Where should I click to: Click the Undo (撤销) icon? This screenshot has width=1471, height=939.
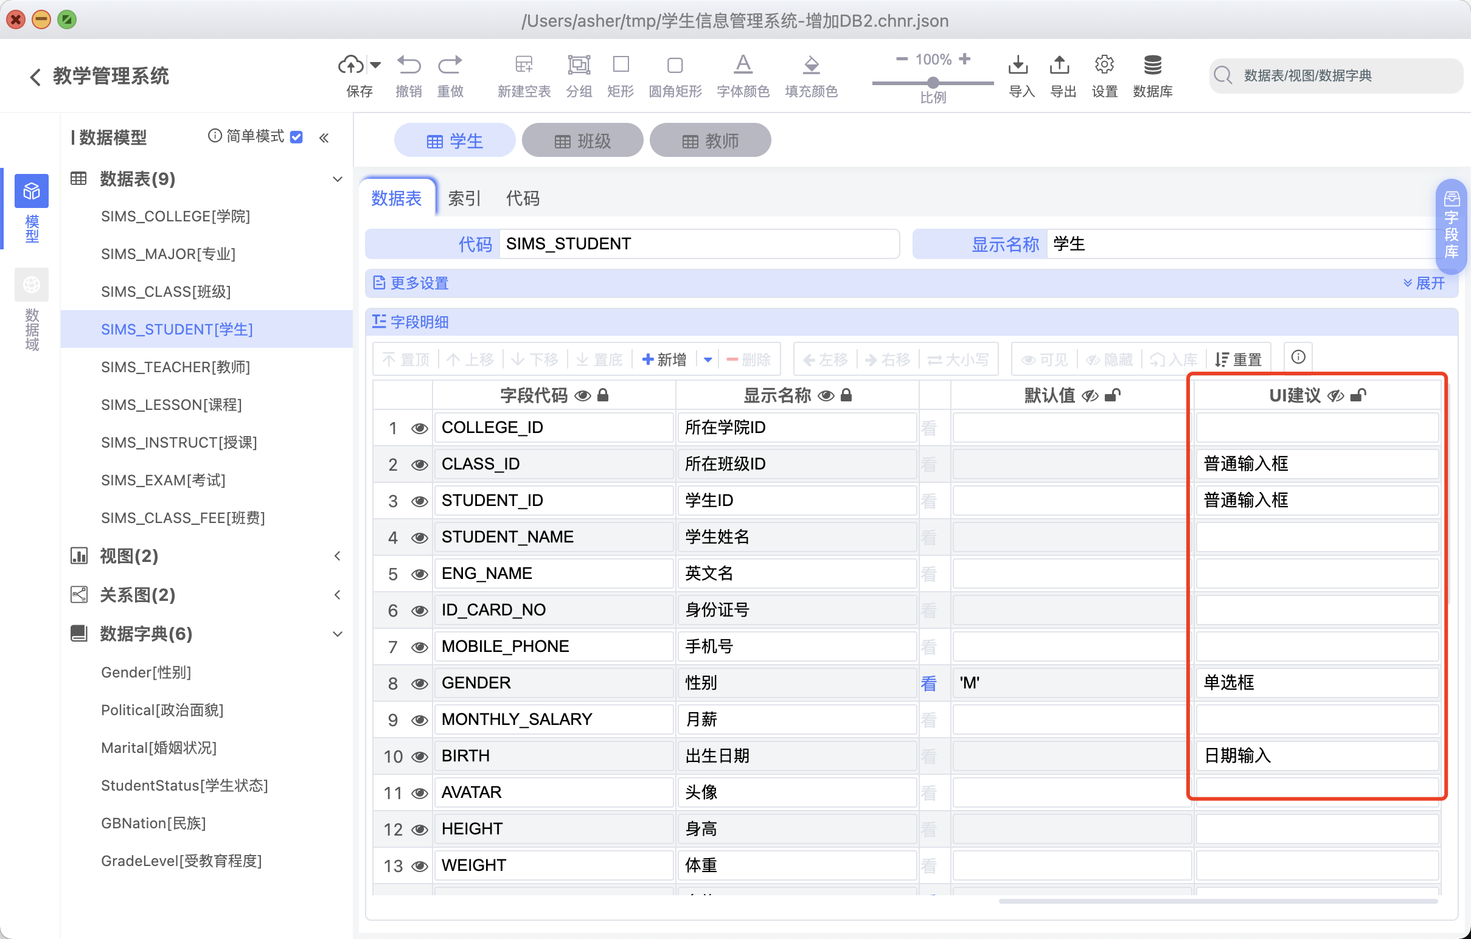pos(409,64)
